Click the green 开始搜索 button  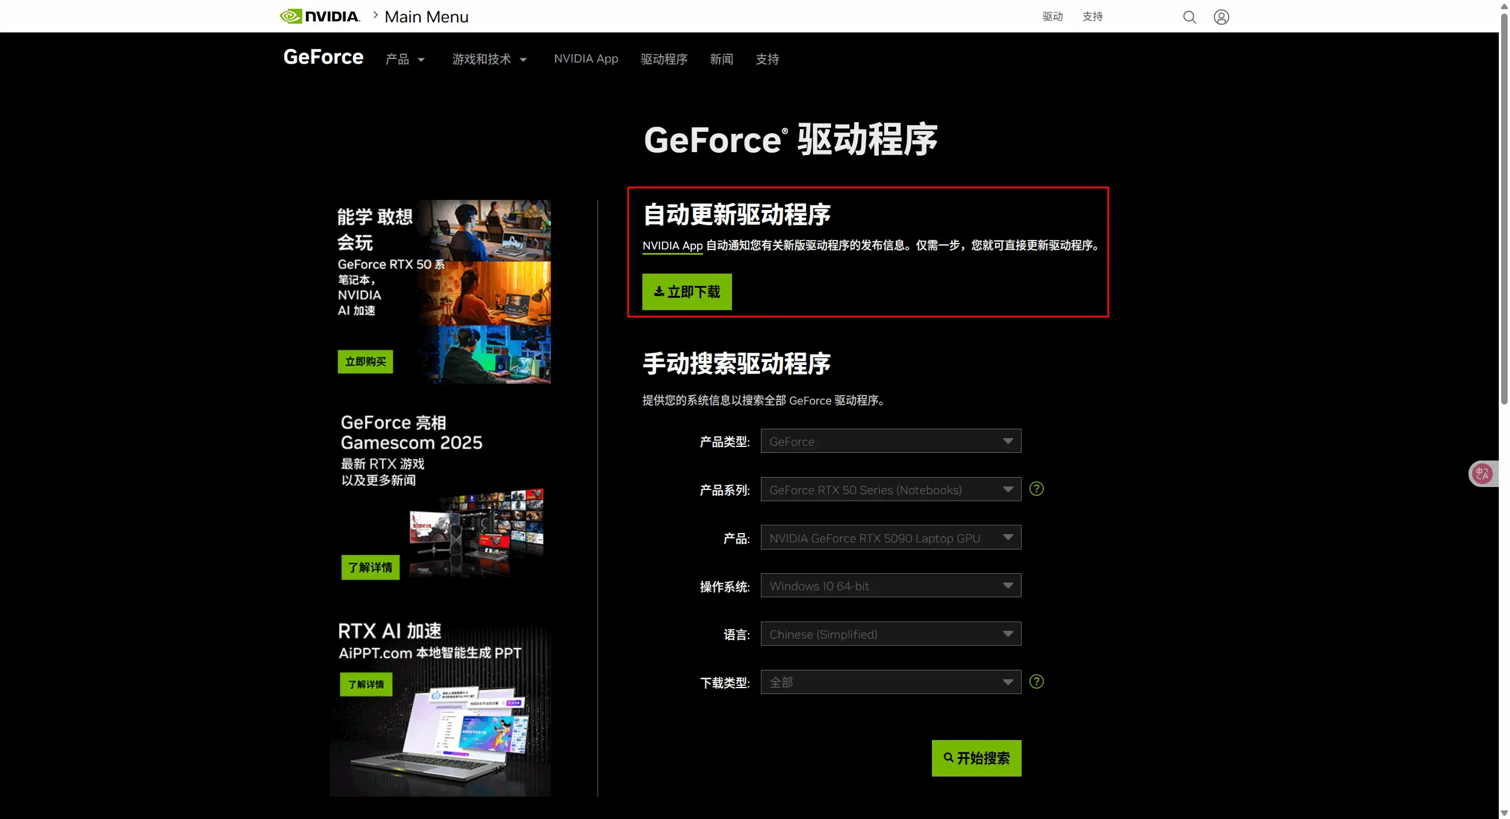pos(977,758)
